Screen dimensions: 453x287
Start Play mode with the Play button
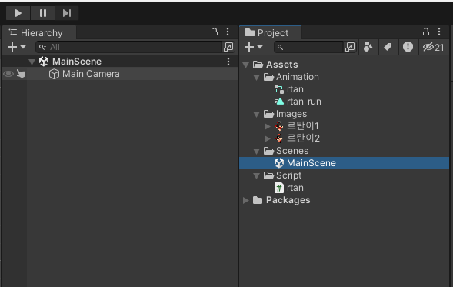click(x=18, y=13)
